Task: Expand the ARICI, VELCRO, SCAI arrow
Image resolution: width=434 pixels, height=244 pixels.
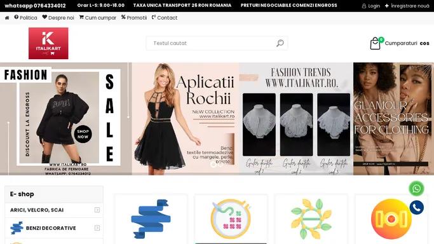Action: [97, 210]
